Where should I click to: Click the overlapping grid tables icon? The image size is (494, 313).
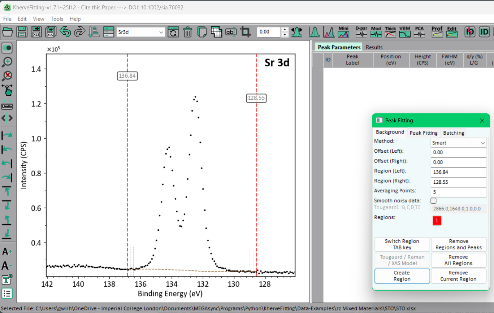(x=216, y=32)
